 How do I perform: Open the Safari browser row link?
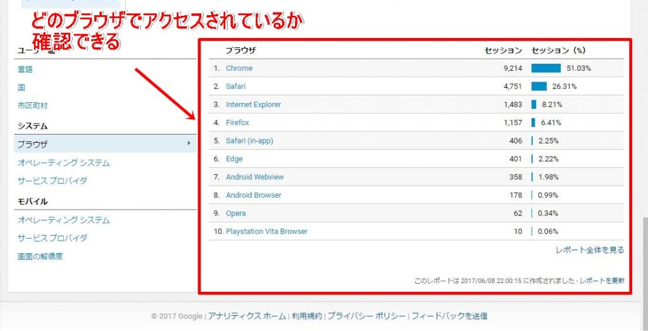[235, 87]
